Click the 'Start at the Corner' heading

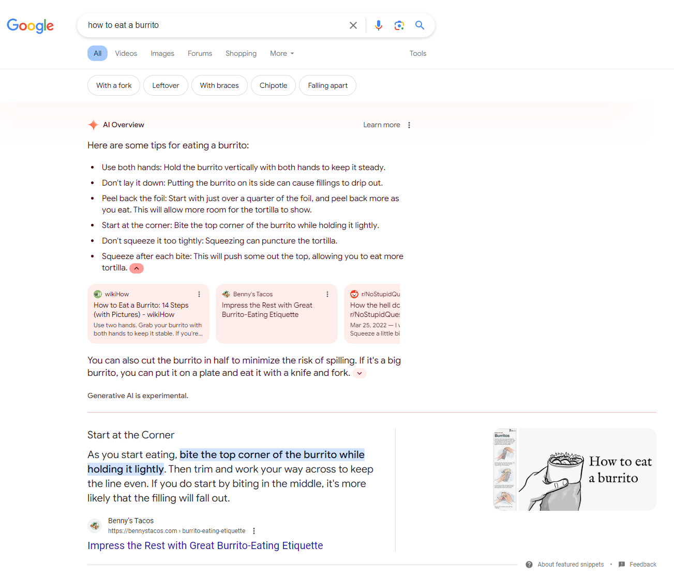131,435
